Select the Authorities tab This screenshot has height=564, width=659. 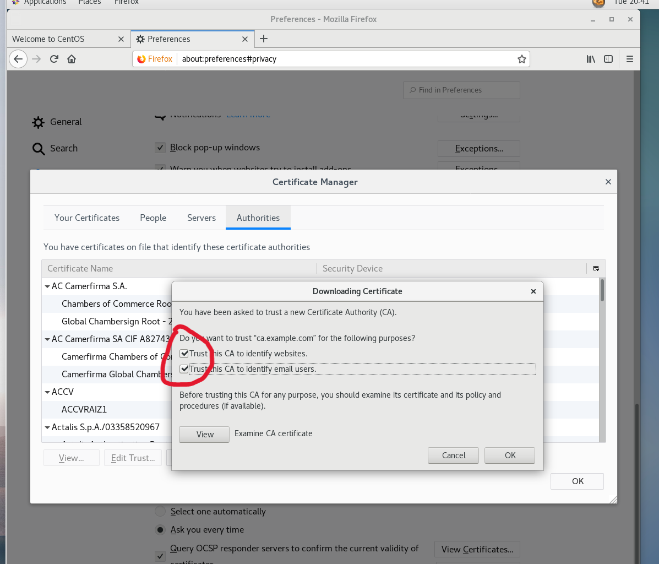(x=258, y=218)
